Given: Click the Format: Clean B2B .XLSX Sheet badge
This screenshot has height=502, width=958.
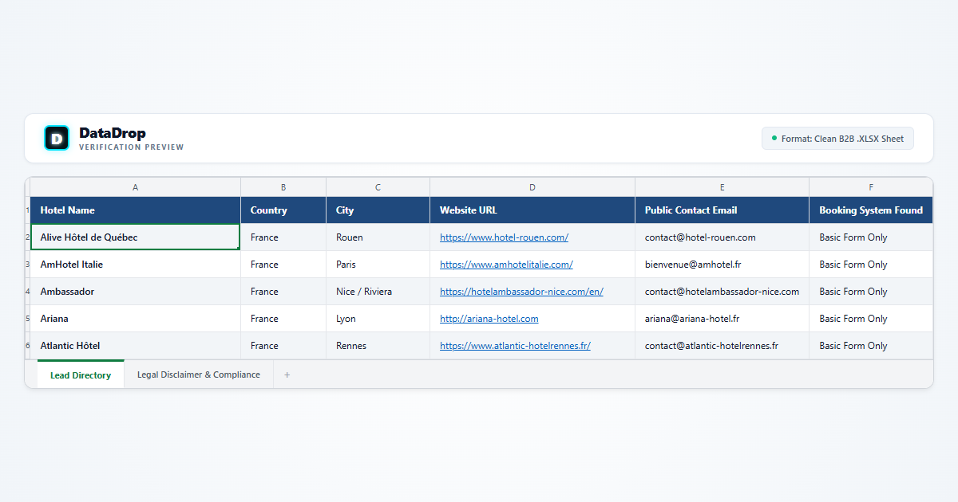Looking at the screenshot, I should [x=837, y=139].
